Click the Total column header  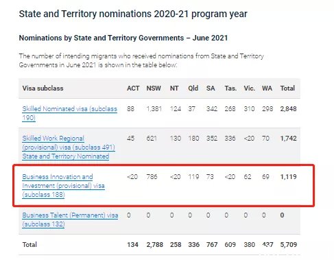287,88
